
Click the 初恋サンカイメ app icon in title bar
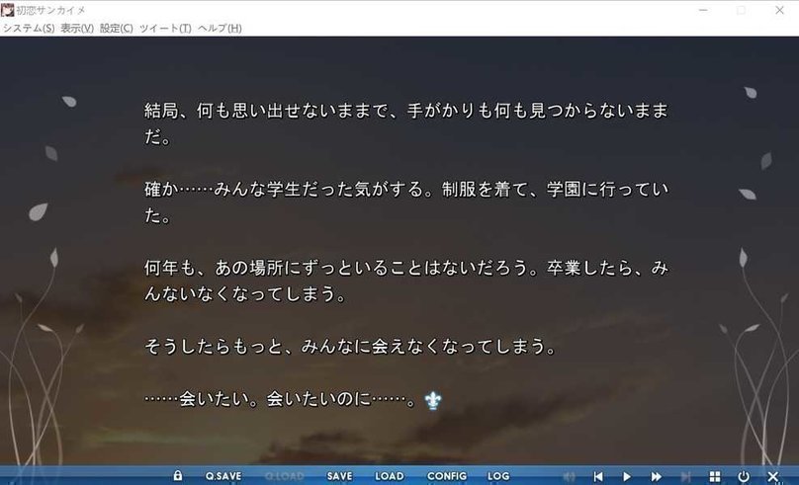click(8, 10)
